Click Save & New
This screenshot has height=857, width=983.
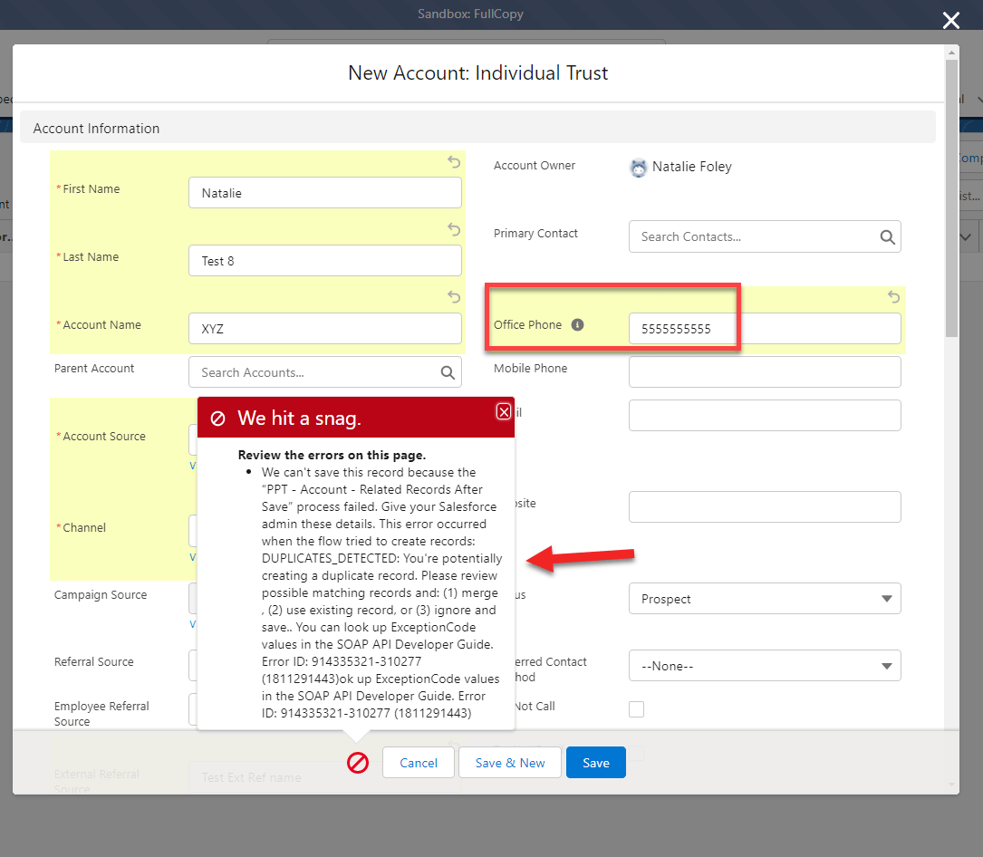coord(509,762)
